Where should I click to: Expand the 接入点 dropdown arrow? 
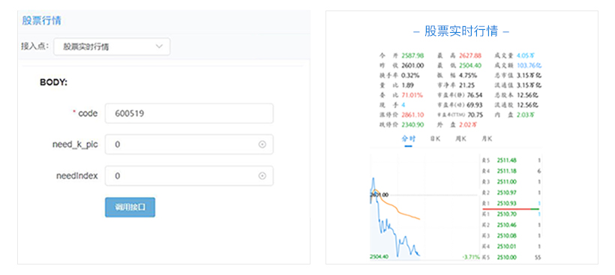(159, 46)
